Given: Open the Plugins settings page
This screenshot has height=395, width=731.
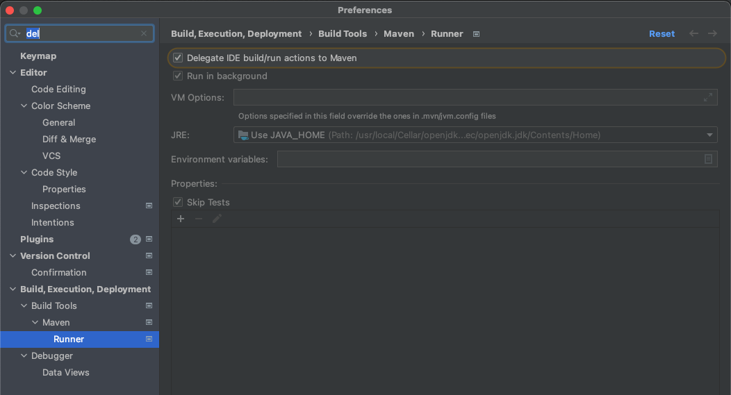Looking at the screenshot, I should point(37,239).
